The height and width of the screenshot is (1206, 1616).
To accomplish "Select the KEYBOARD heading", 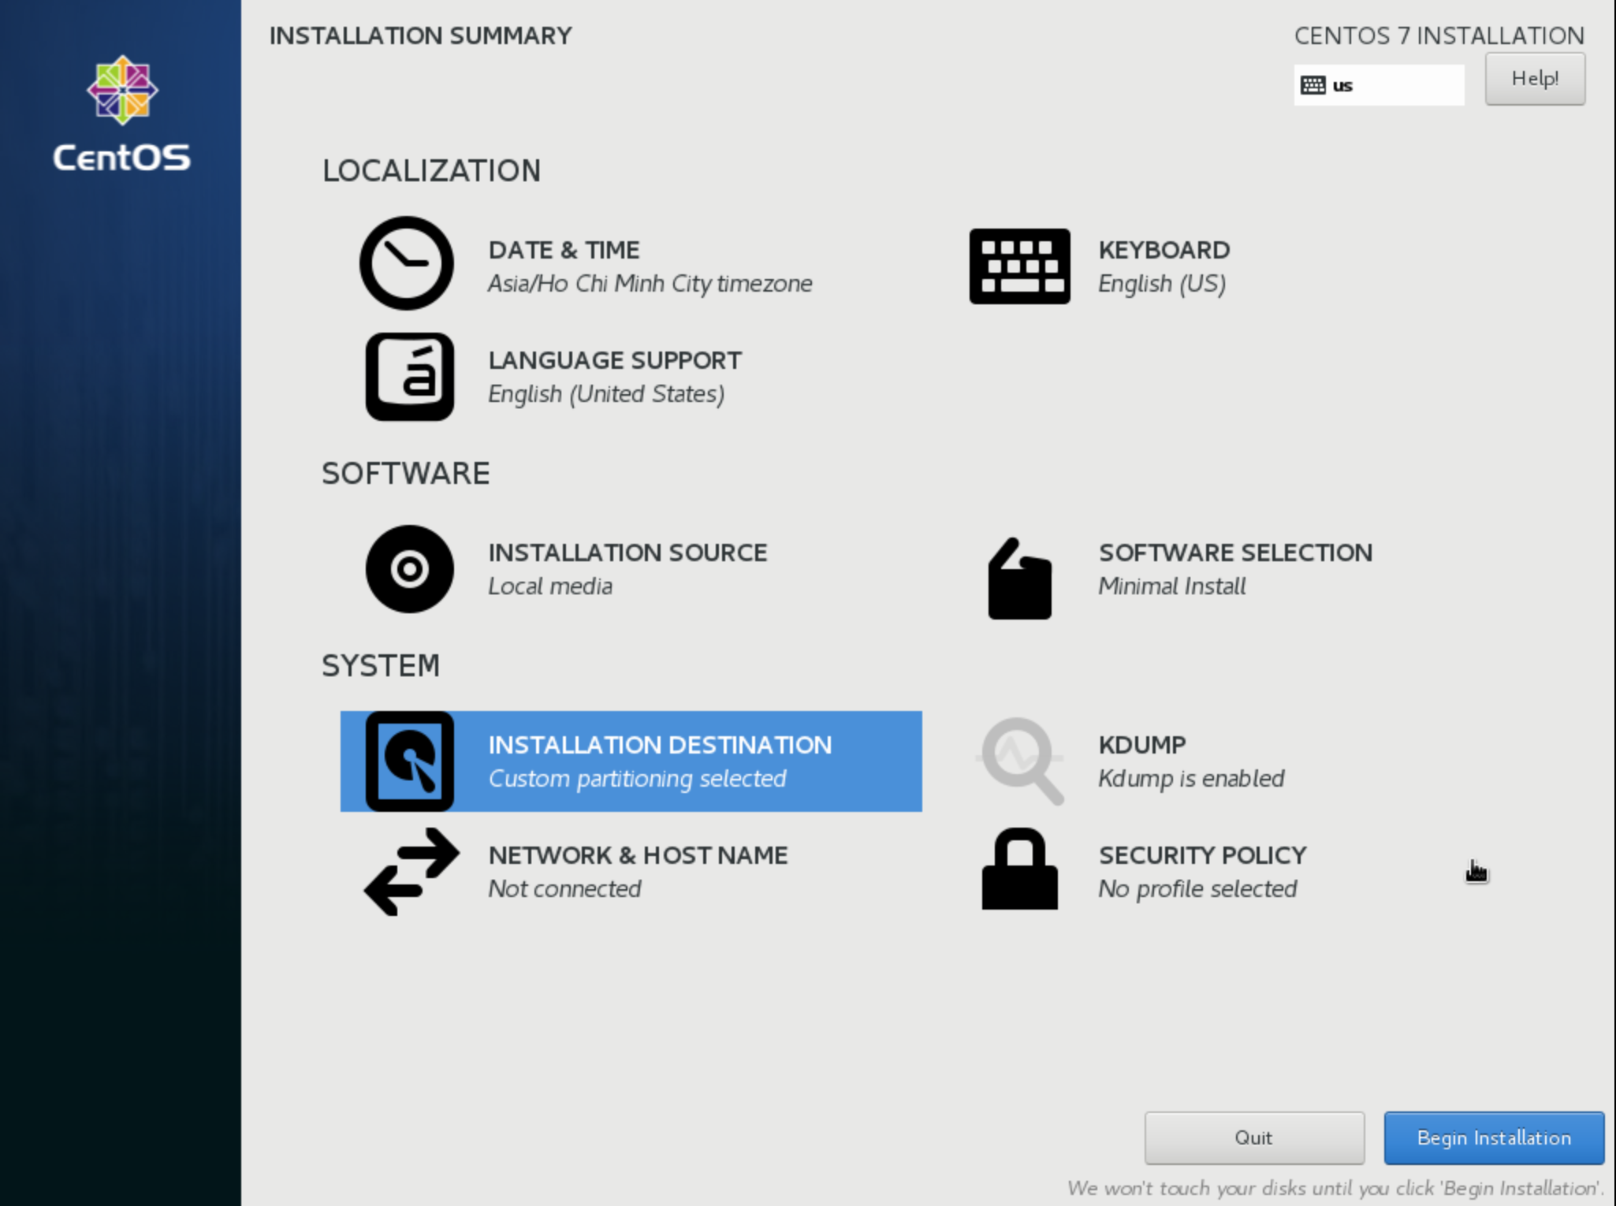I will [1164, 250].
